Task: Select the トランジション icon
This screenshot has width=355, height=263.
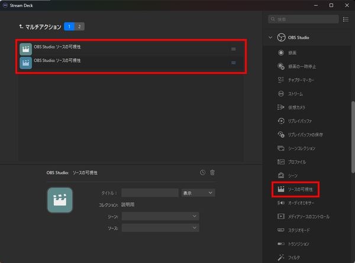Action: coord(280,243)
